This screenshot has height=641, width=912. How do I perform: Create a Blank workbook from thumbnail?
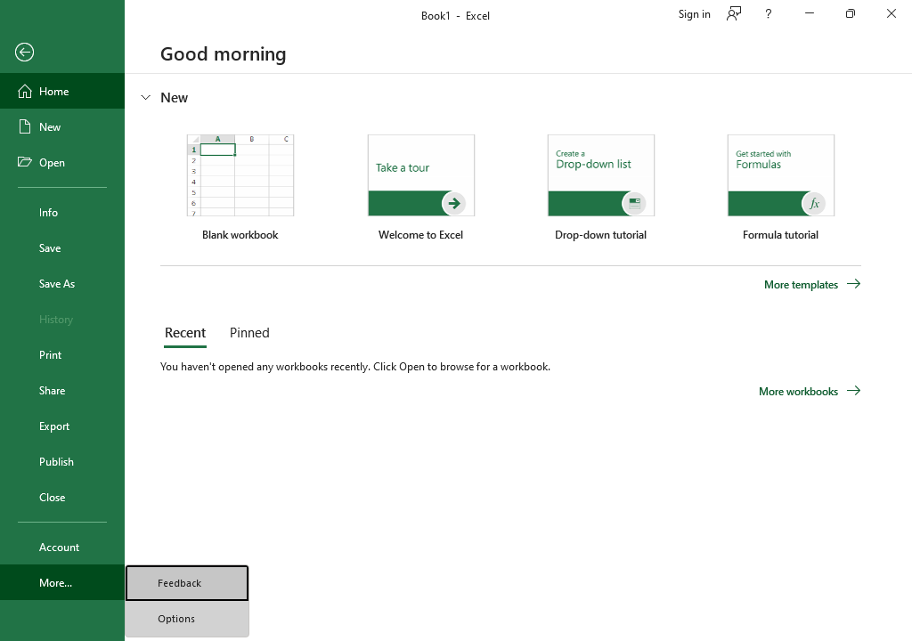[x=240, y=175]
